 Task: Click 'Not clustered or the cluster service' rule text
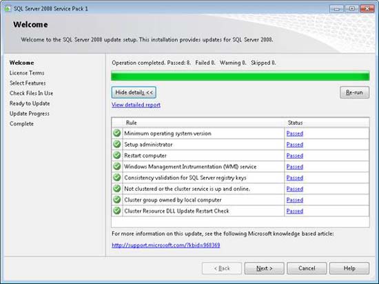(187, 189)
